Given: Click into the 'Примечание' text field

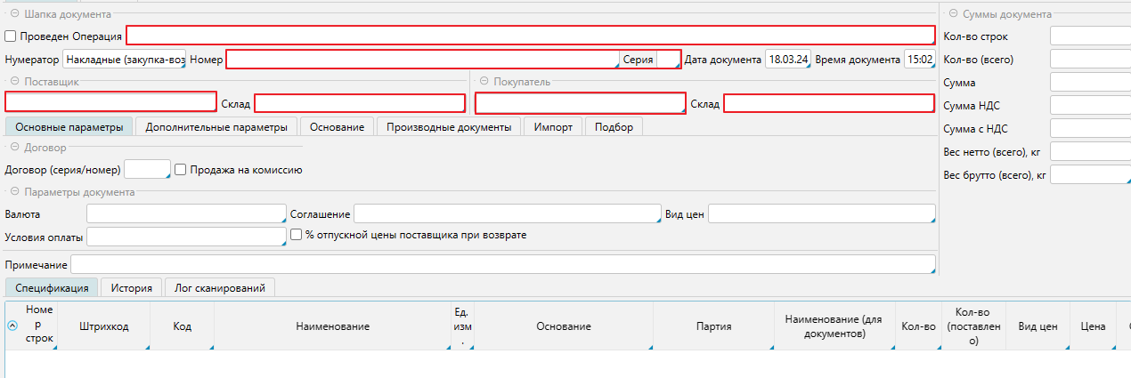Looking at the screenshot, I should point(502,265).
